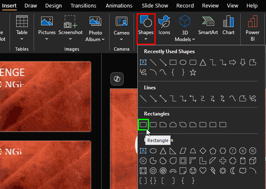Select the Sun shape
Screen dimensions: 266x189
[x=223, y=171]
